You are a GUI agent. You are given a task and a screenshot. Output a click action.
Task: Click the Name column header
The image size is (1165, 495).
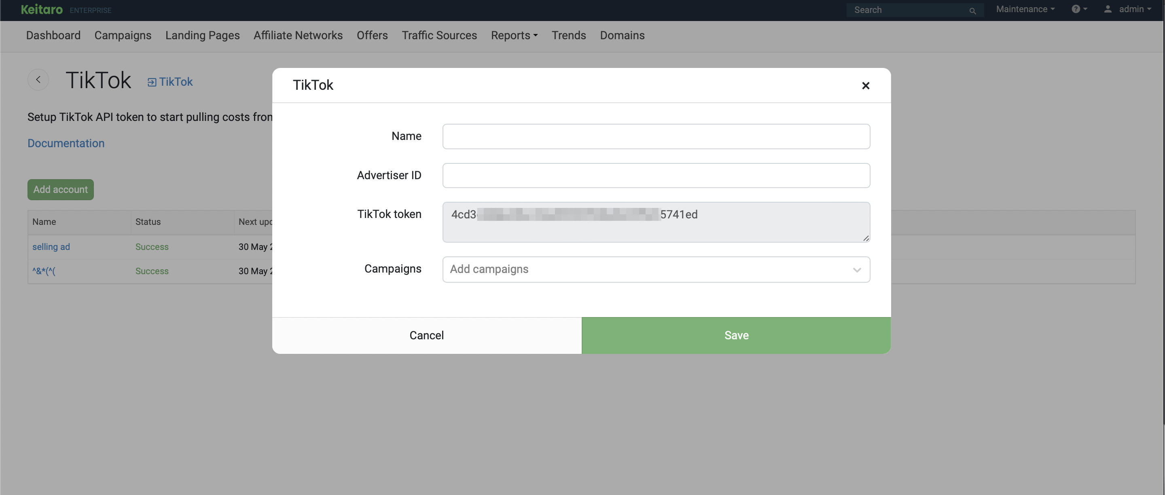click(44, 222)
